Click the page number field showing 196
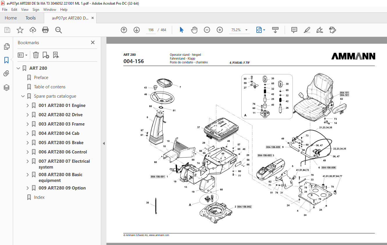 [x=151, y=30]
